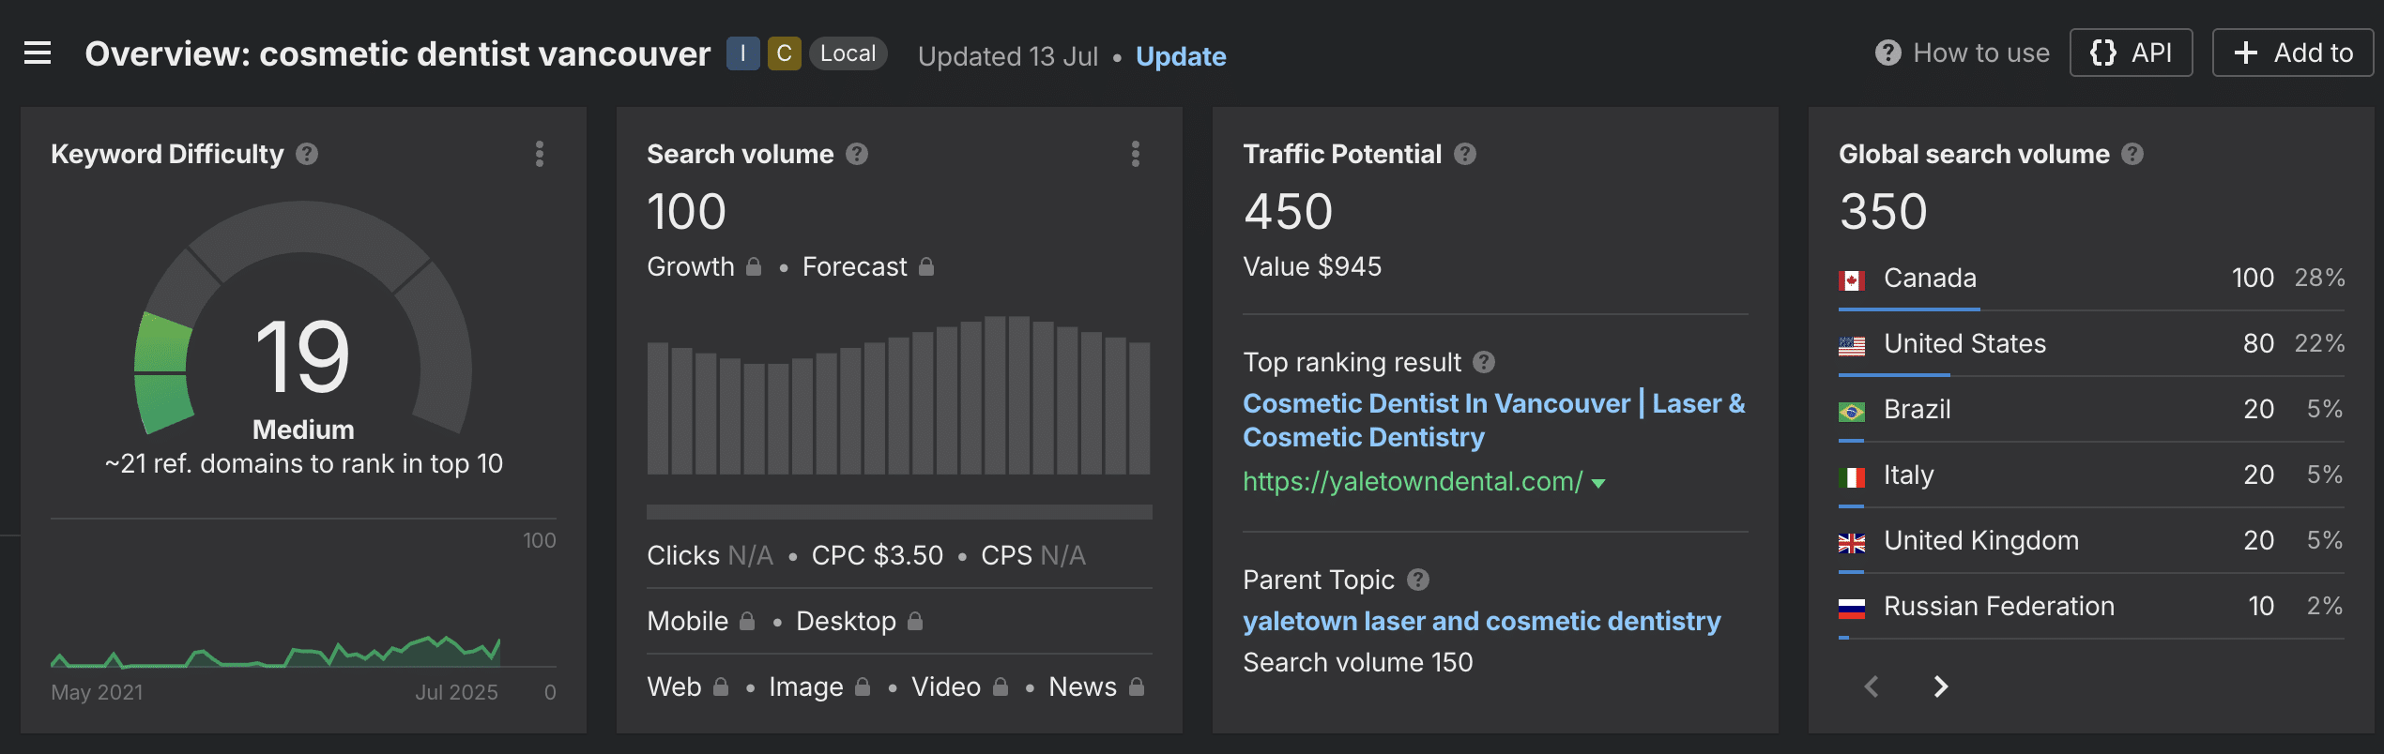
Task: Select the Italy country row
Action: [2091, 475]
